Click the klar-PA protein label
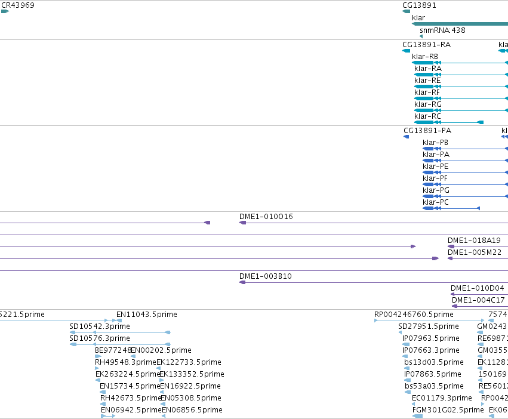 pos(436,155)
